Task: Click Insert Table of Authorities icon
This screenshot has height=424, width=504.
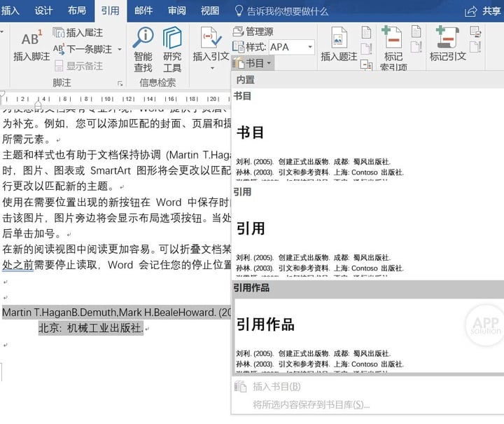Action: pyautogui.click(x=475, y=32)
